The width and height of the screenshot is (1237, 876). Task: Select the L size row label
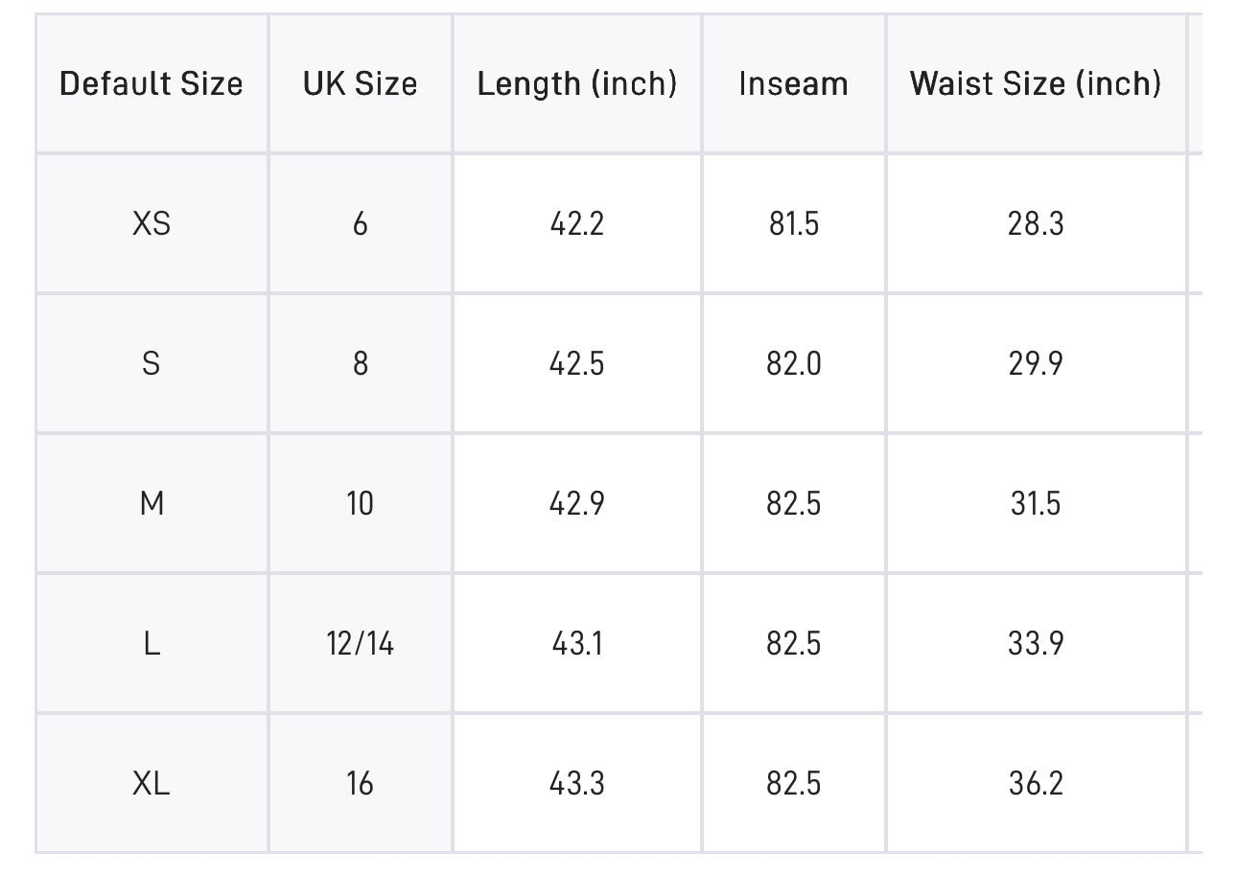[x=152, y=644]
